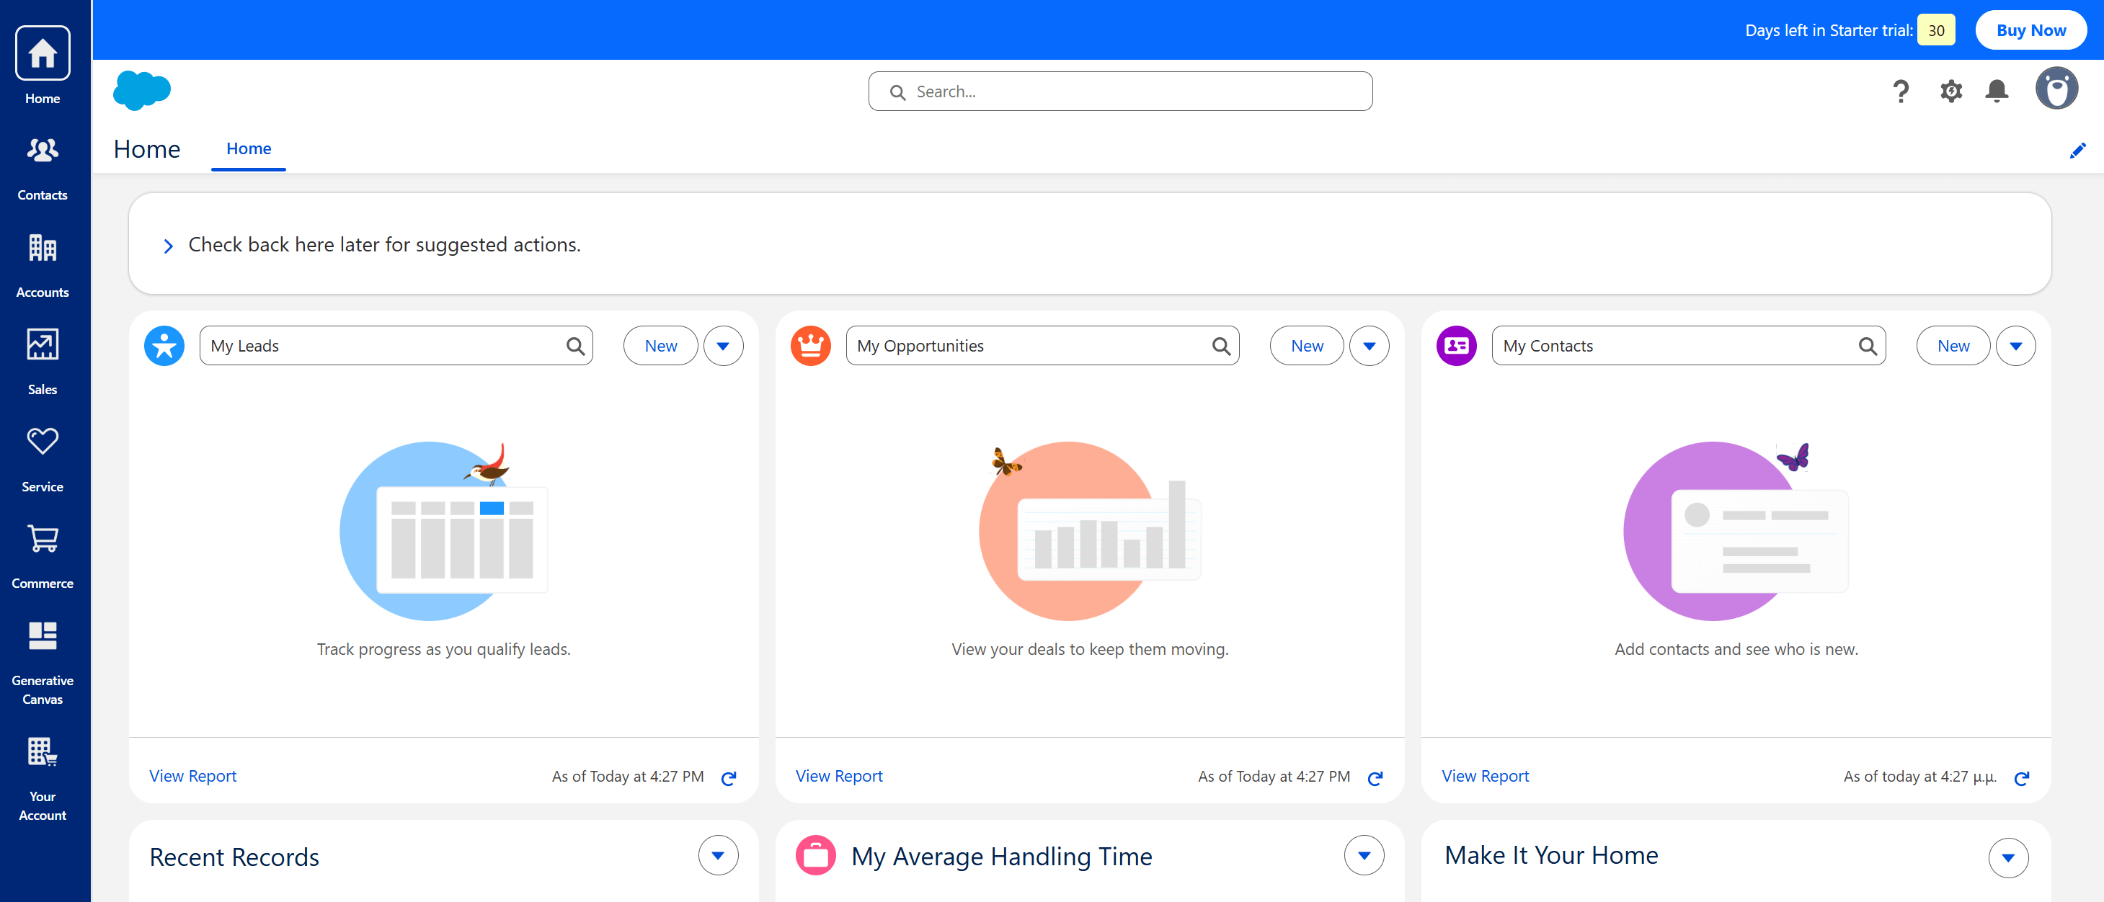This screenshot has width=2104, height=902.
Task: Click the My Contacts card icon
Action: pos(1456,345)
